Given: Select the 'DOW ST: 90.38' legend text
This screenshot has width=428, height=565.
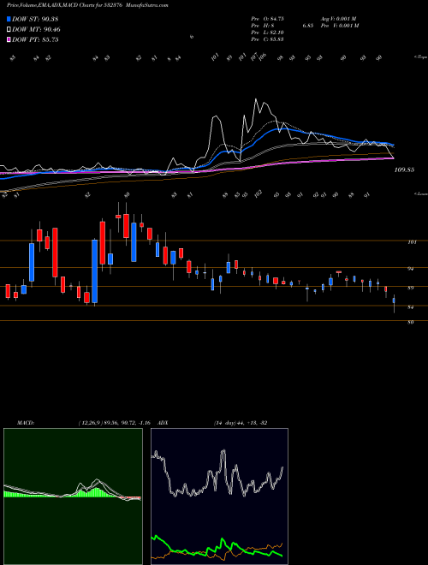Looking at the screenshot, I should click(35, 19).
